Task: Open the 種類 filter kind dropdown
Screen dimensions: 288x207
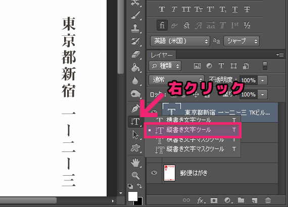Action: (x=165, y=66)
